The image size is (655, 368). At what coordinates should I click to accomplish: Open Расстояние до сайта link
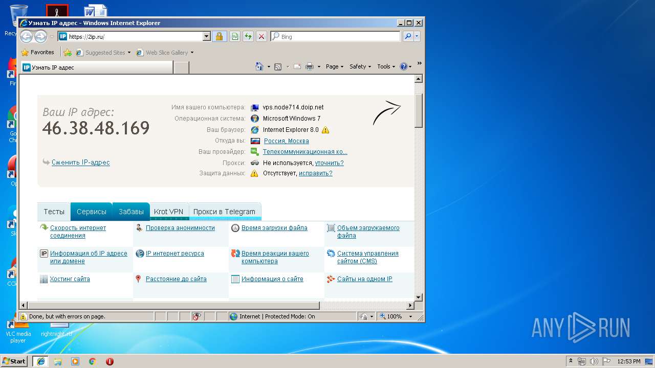click(176, 279)
